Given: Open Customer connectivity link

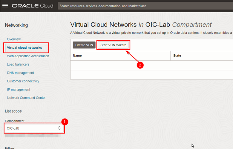Looking at the screenshot, I should pyautogui.click(x=23, y=81).
